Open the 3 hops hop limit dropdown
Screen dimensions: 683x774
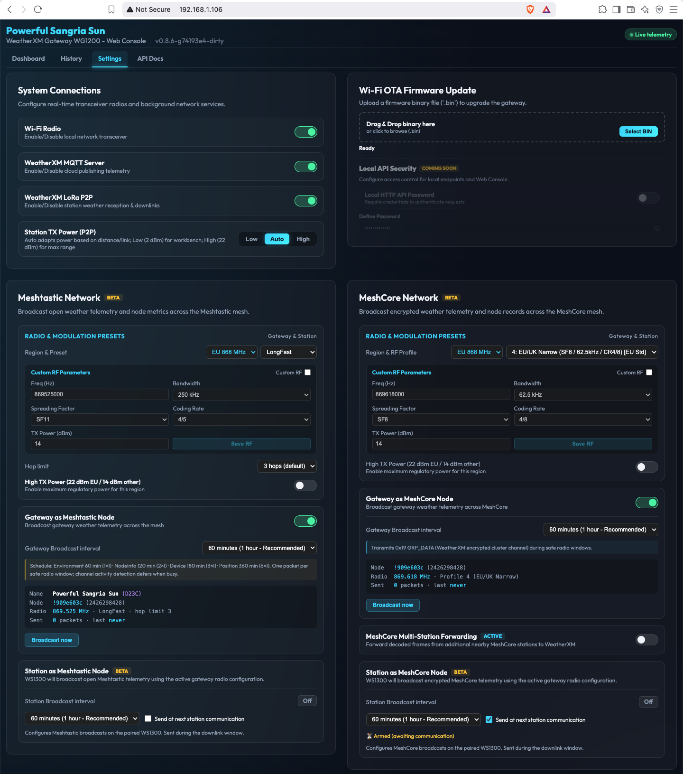coord(287,466)
